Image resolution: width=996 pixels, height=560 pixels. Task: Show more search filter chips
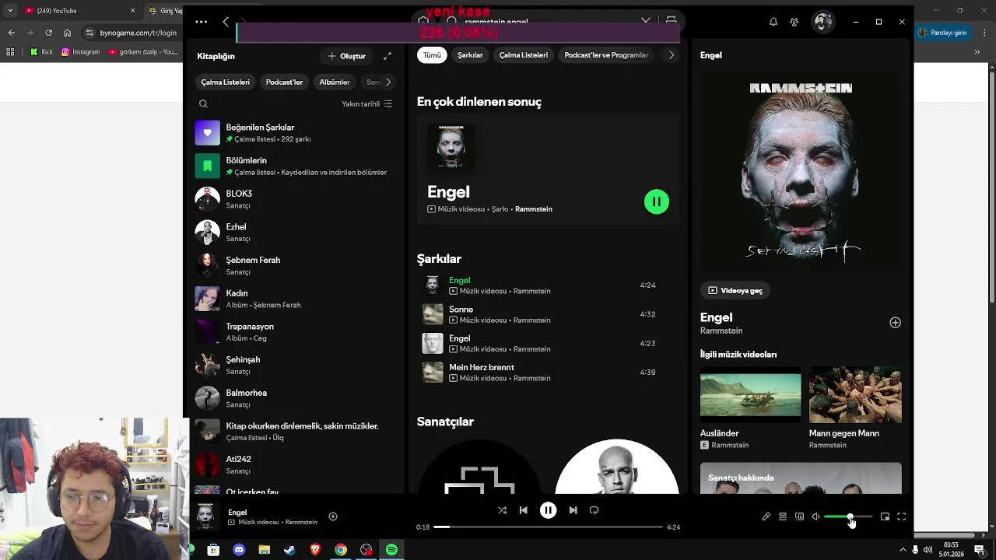point(672,55)
